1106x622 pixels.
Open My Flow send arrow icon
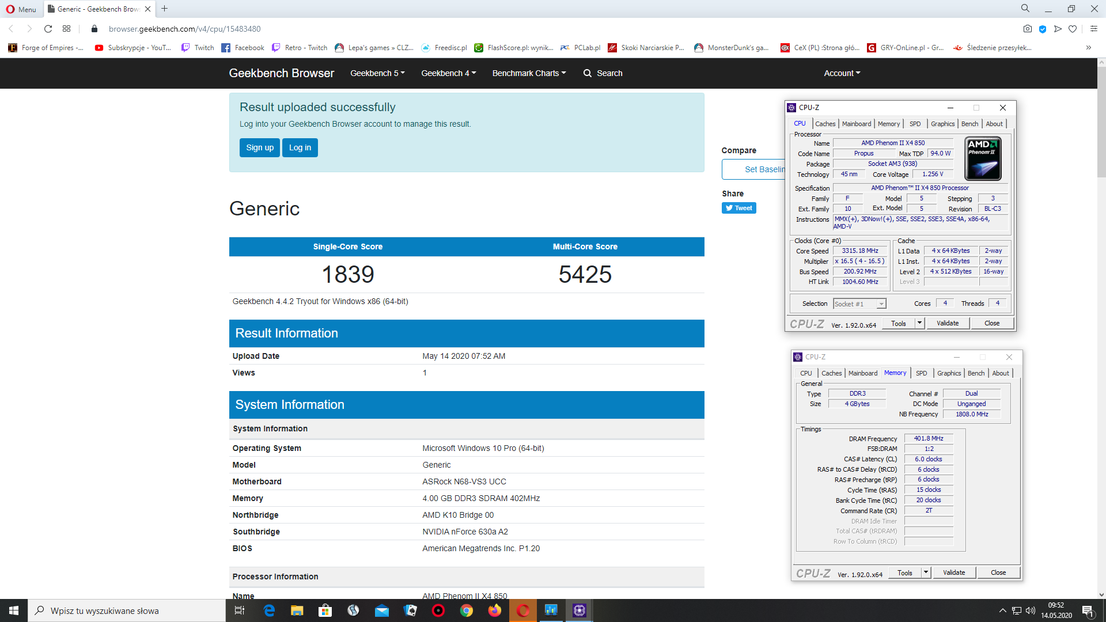pyautogui.click(x=1058, y=29)
